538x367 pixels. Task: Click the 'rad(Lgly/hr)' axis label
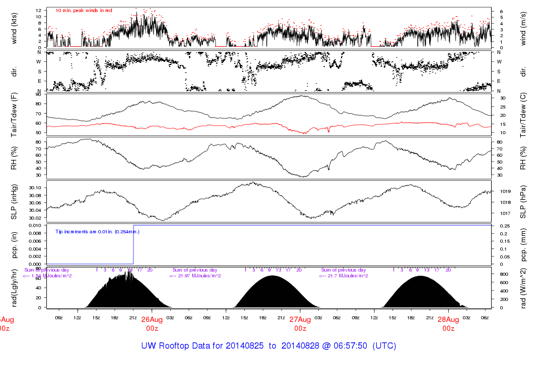coord(14,288)
